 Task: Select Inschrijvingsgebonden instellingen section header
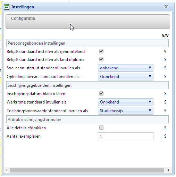click(x=87, y=85)
